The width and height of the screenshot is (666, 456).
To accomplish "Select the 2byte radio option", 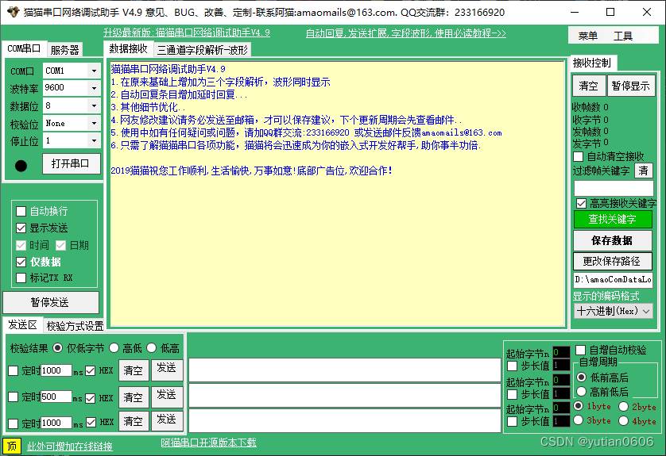I will tap(623, 407).
